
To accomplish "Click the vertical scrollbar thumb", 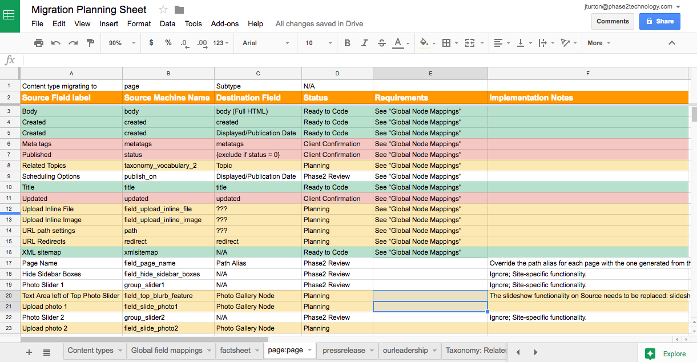I will (694, 114).
